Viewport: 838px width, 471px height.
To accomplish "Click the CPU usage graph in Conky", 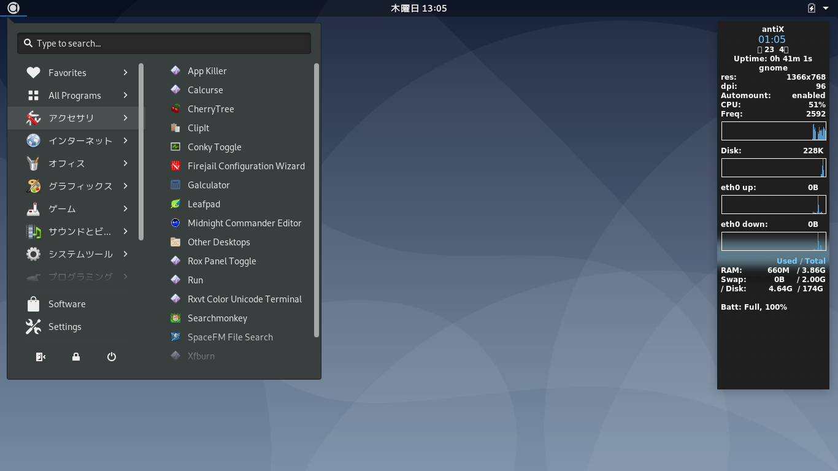I will (x=774, y=131).
